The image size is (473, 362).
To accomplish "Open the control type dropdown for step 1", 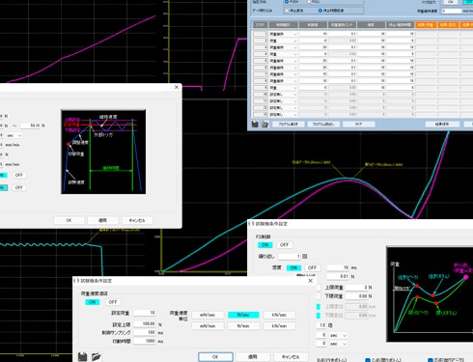I will [x=295, y=34].
